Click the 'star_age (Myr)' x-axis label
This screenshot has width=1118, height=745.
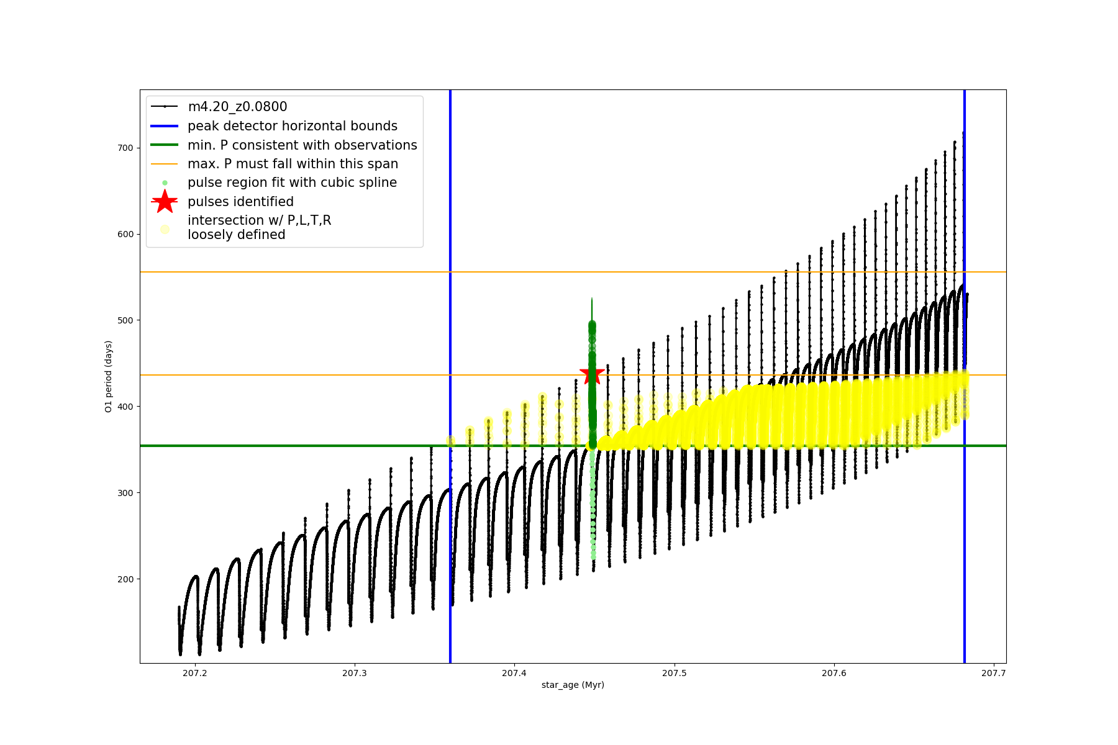(573, 685)
